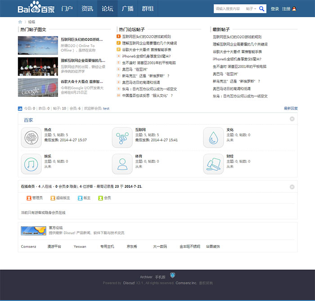The height and width of the screenshot is (301, 315).
Task: Click inside the search input field
Action: tap(229, 9)
